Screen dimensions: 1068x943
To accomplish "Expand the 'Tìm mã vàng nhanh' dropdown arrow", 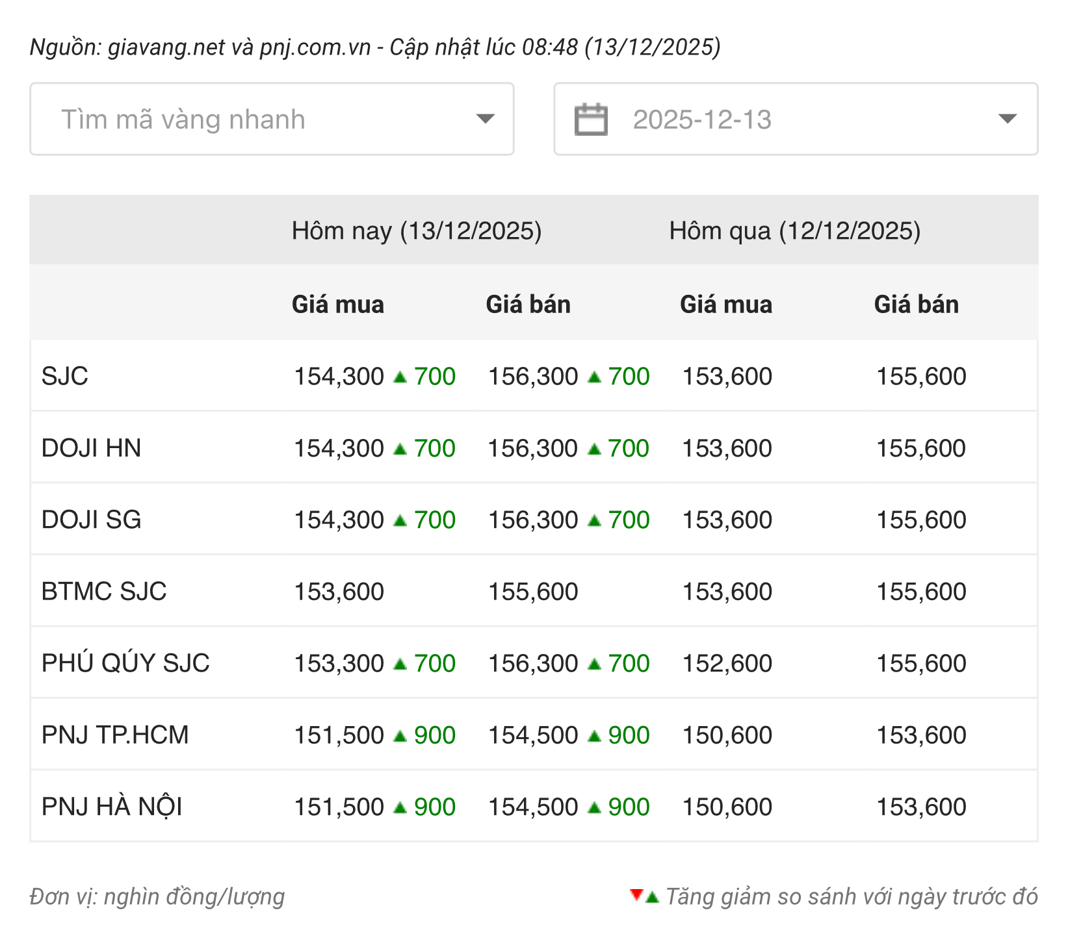I will point(485,119).
